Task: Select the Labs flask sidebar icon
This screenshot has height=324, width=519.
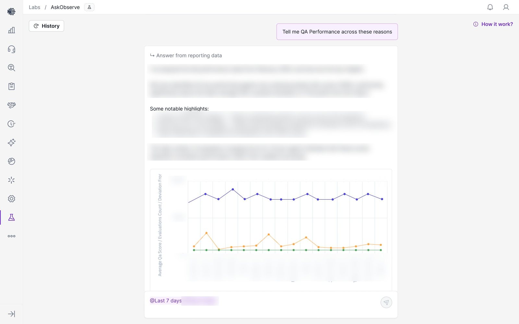Action: tap(11, 217)
